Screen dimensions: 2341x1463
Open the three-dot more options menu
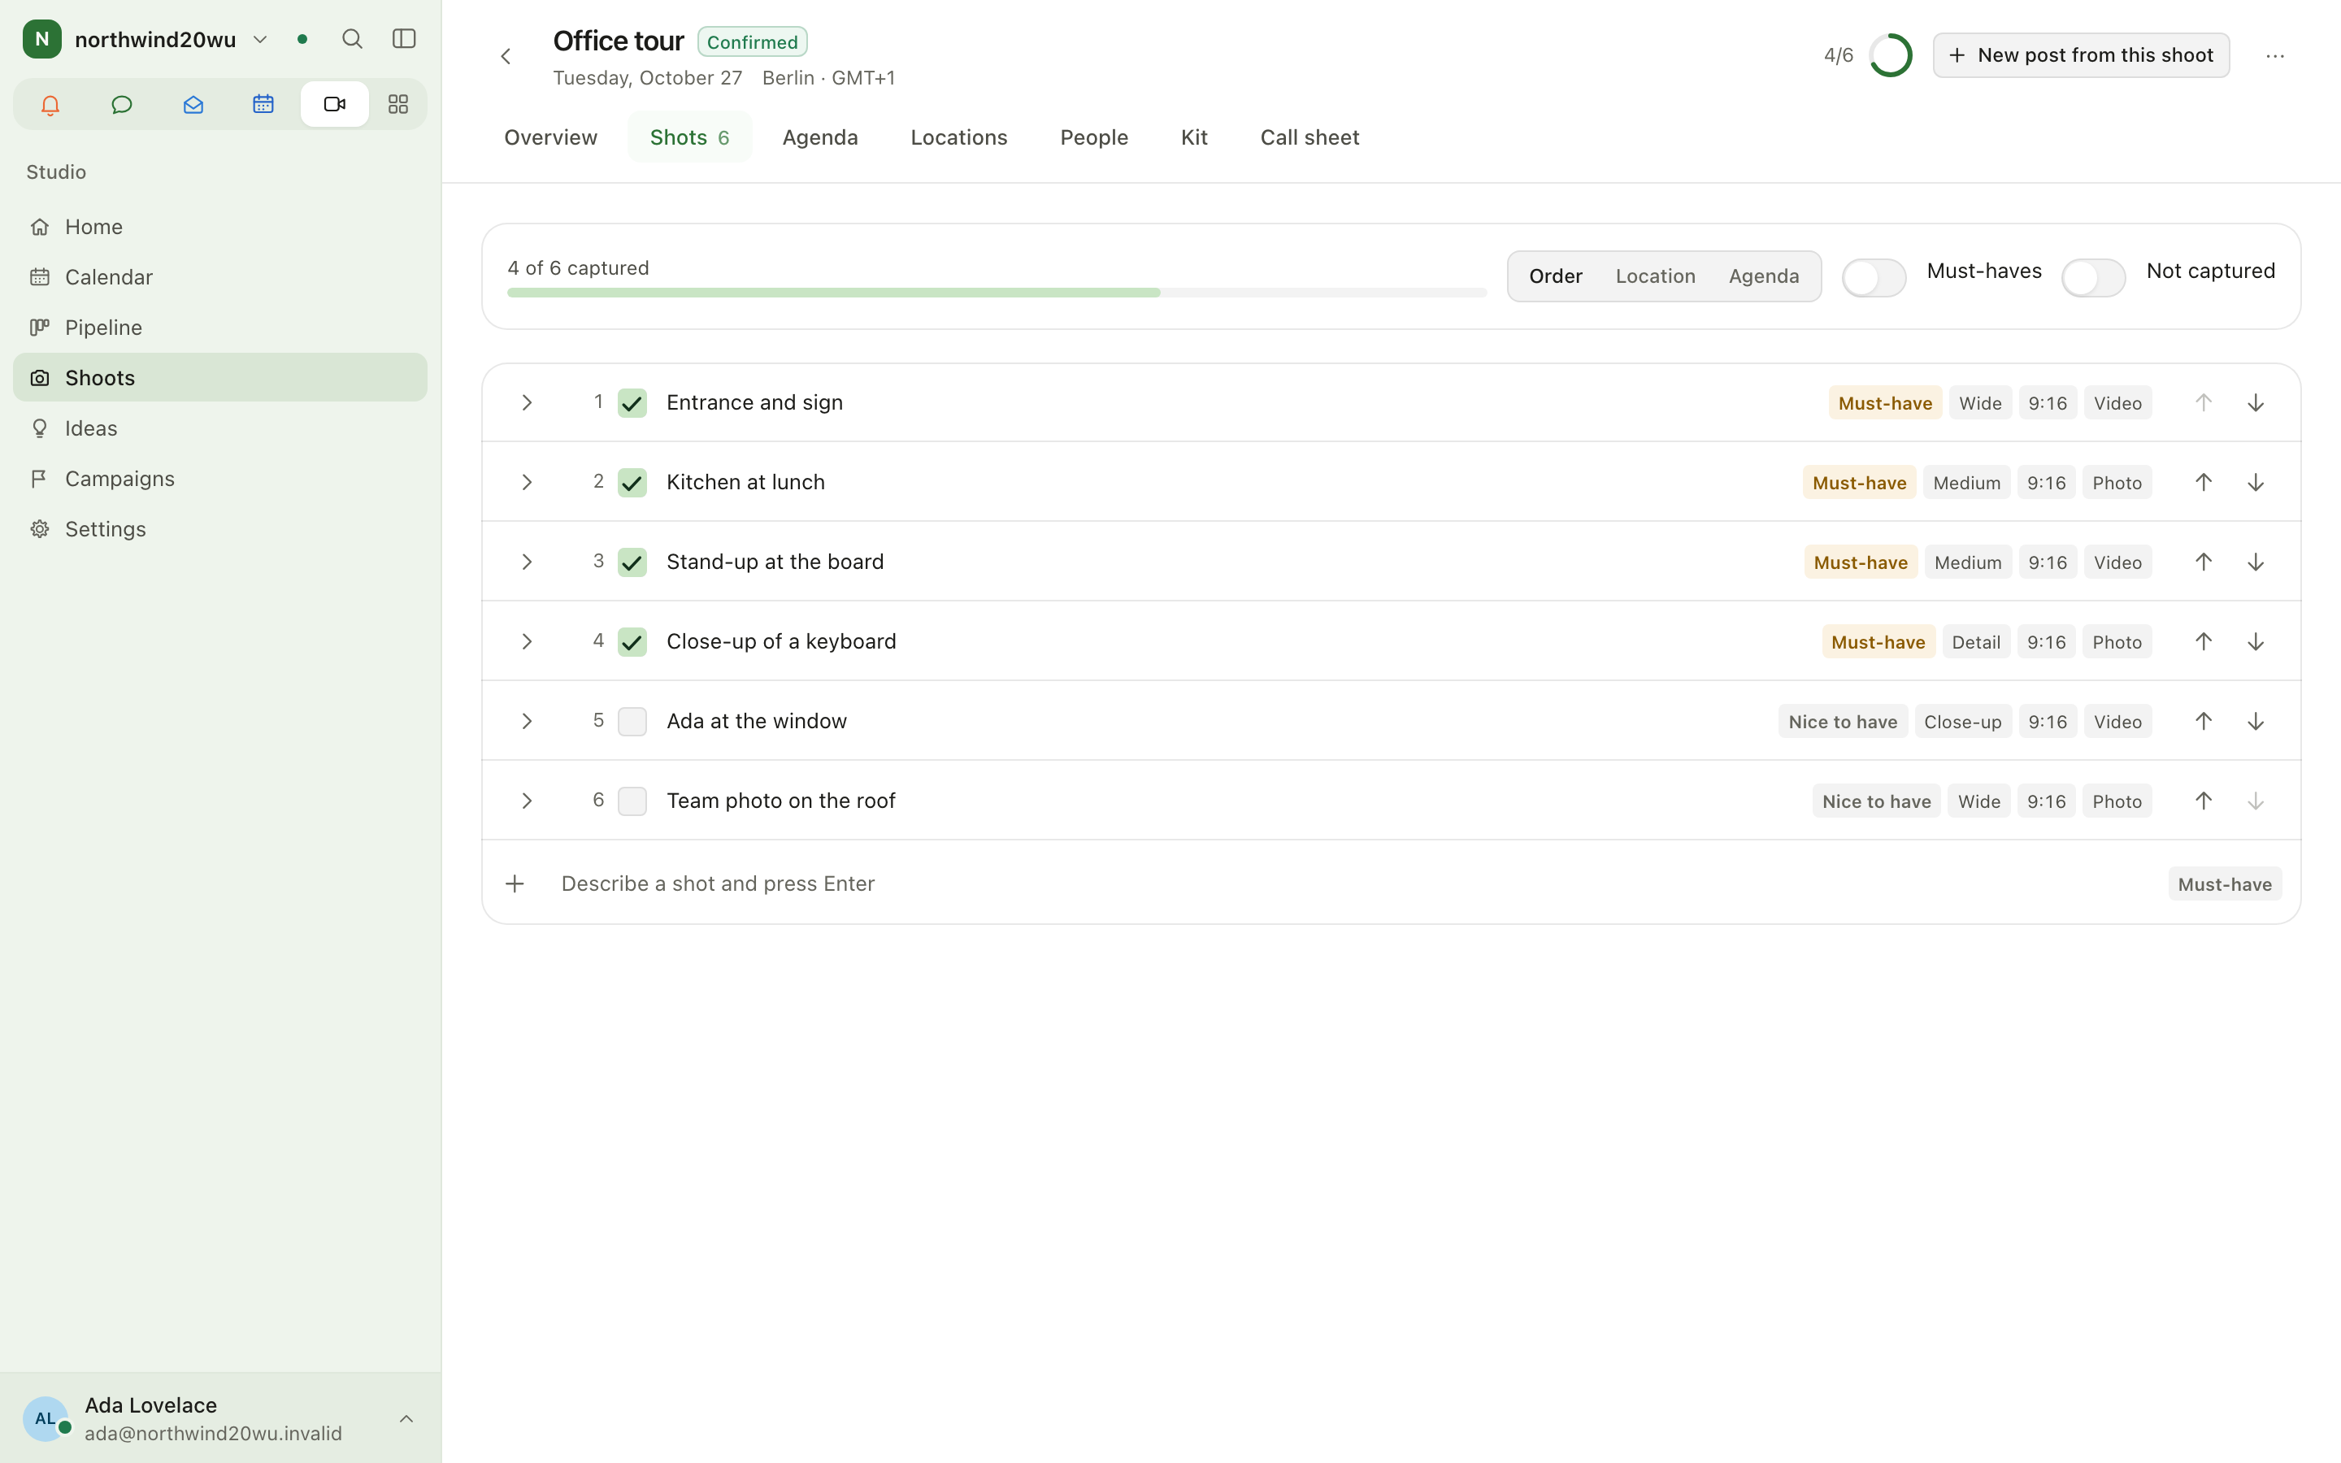[x=2275, y=56]
